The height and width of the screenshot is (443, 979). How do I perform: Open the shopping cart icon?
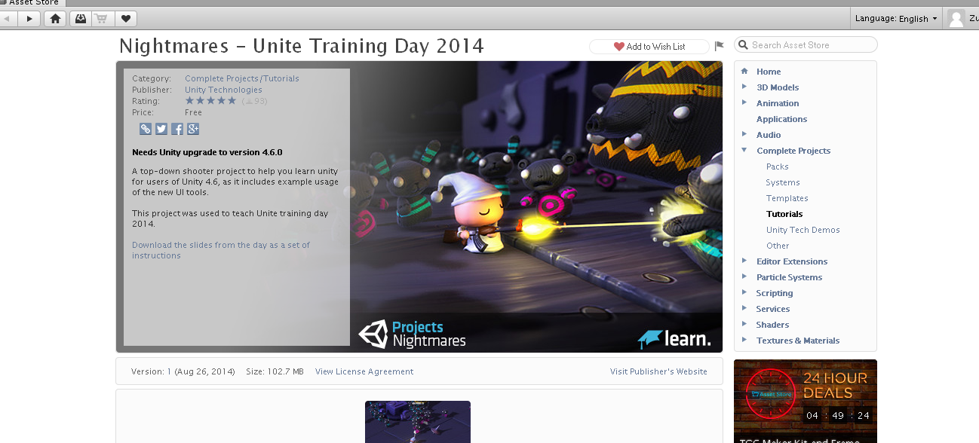[102, 18]
